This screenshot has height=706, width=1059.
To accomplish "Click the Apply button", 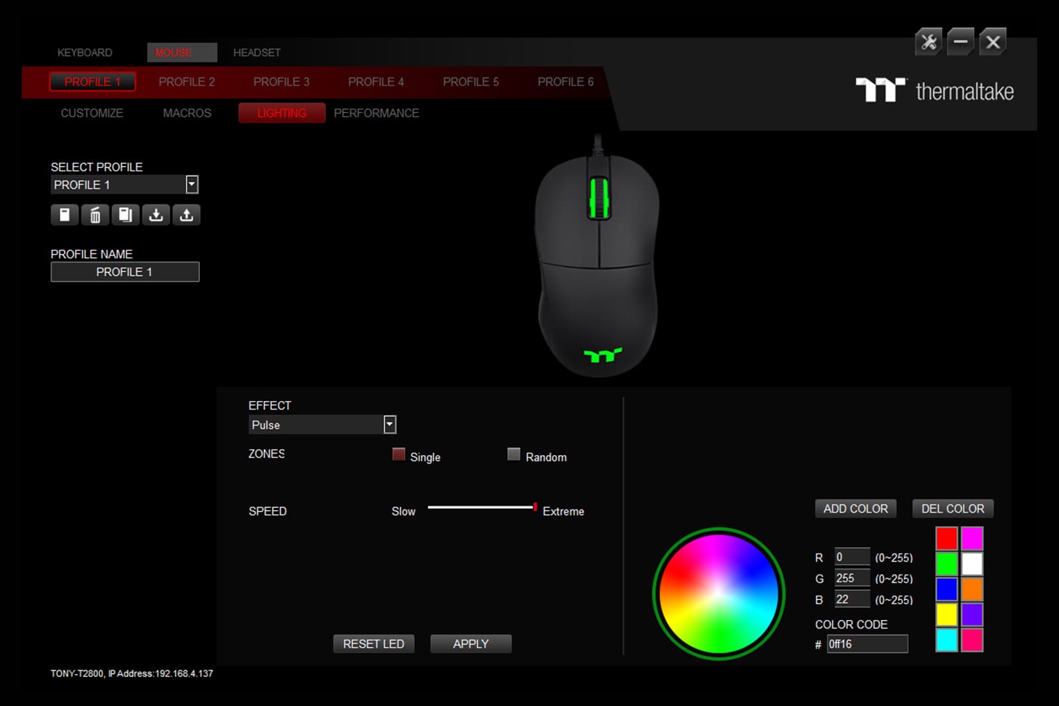I will 471,644.
